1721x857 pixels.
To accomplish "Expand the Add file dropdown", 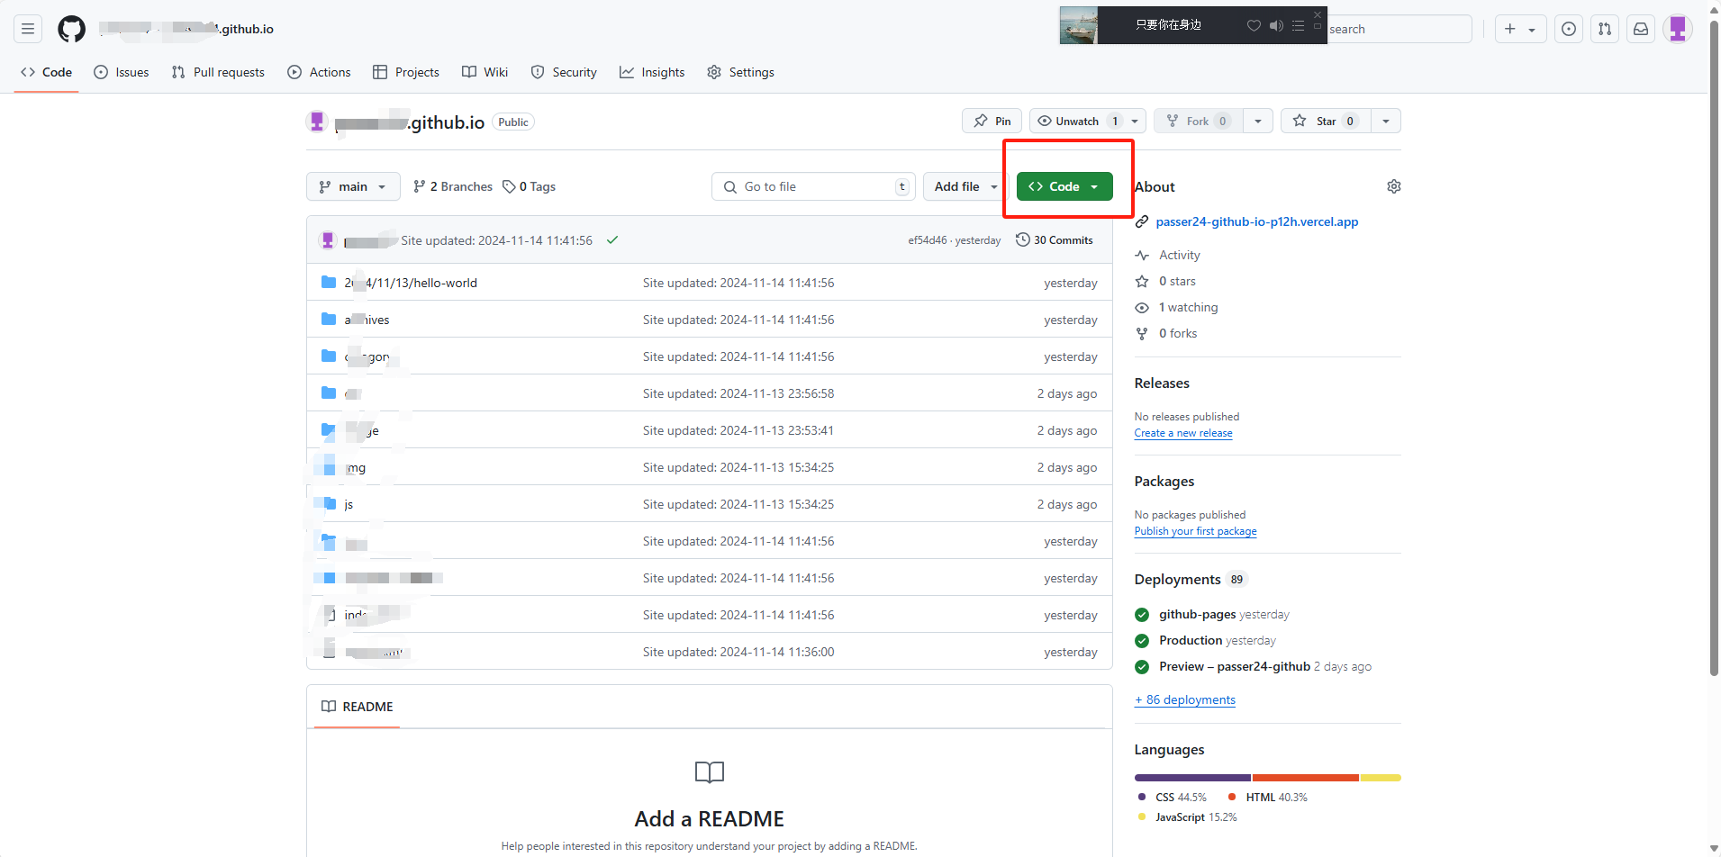I will tap(965, 186).
